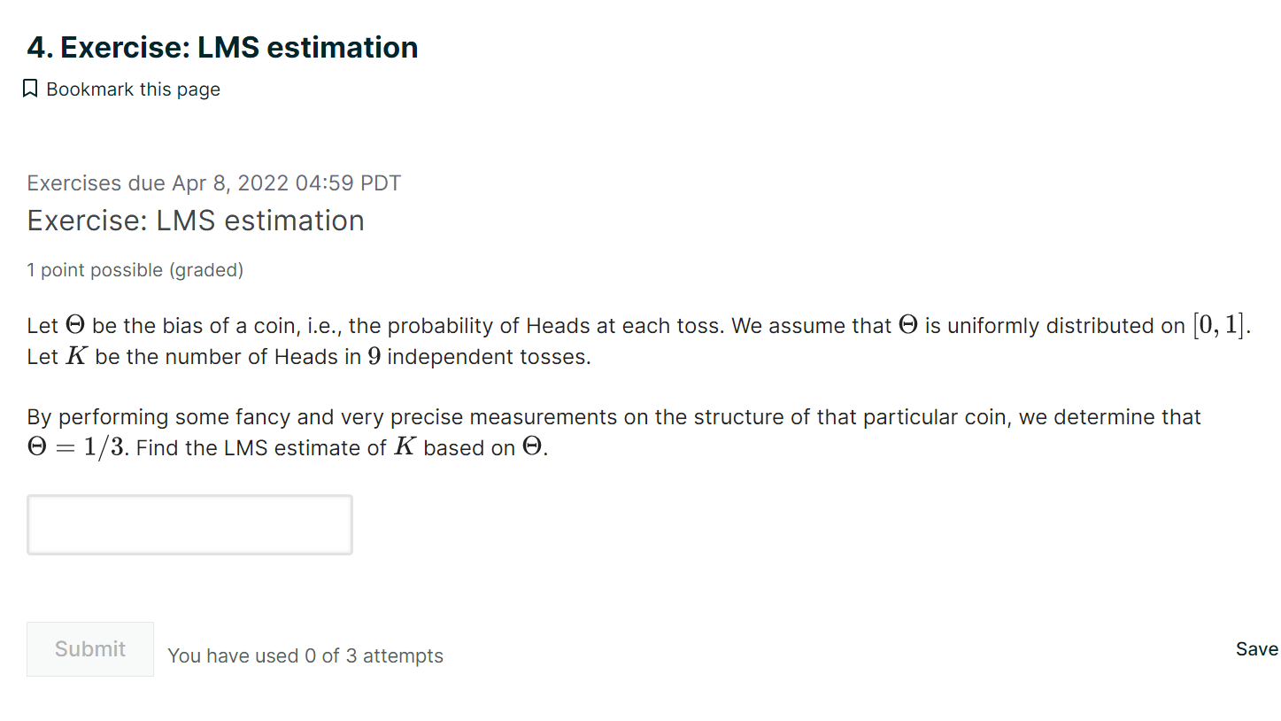Toggle bookmarking for this exercise page
1281x721 pixels.
pos(121,89)
